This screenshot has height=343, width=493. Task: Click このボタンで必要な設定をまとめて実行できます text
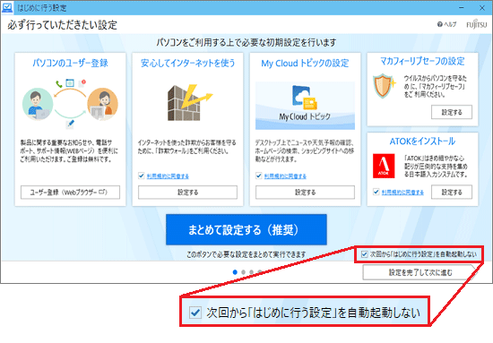246,254
